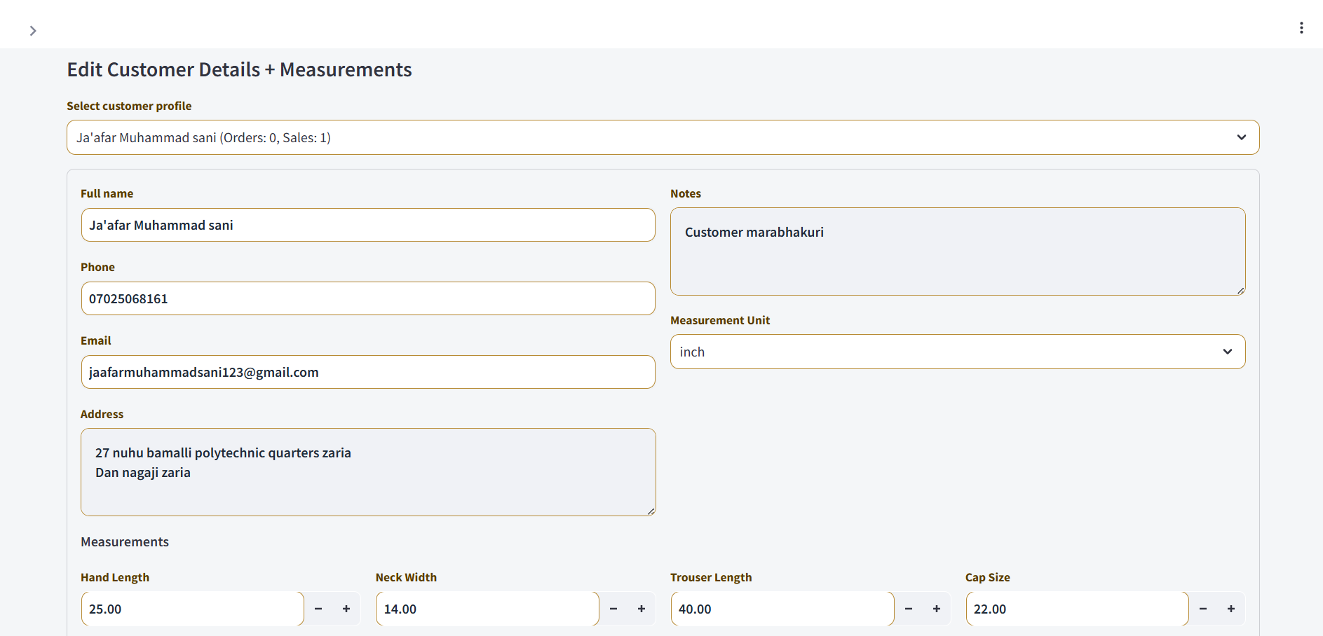Decrease Neck Width with the minus icon
This screenshot has height=636, width=1323.
click(613, 609)
